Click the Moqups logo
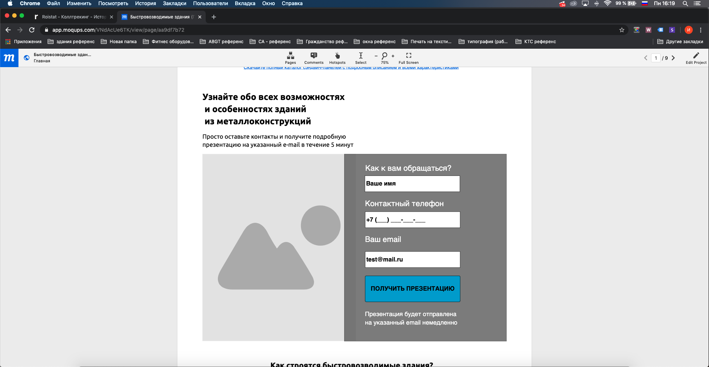Screen dimensions: 709x367 [x=9, y=58]
